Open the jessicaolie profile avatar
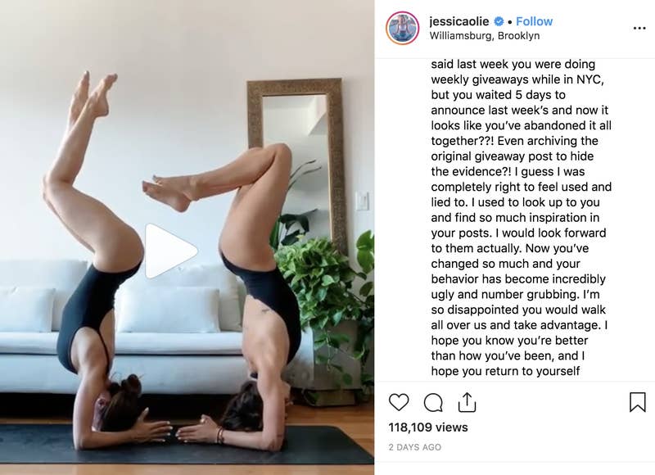Viewport: 655px width, 475px height. pyautogui.click(x=402, y=28)
